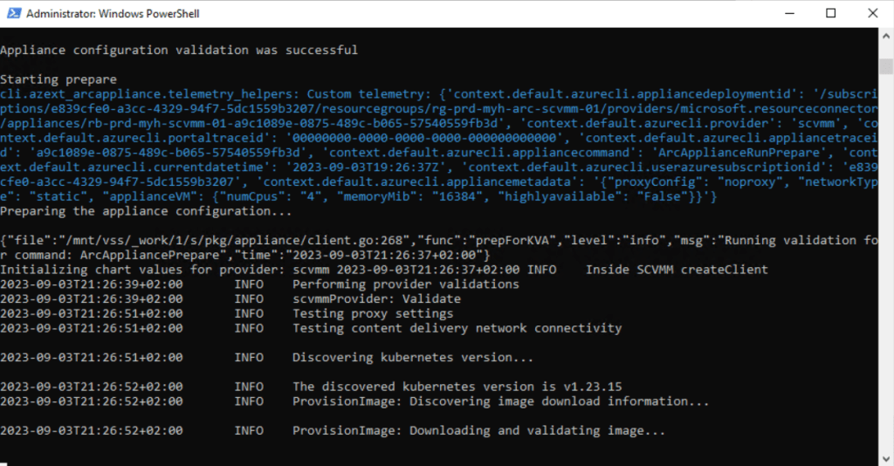Click the scrollbar down arrow
Screen dimensions: 894x466
click(884, 457)
